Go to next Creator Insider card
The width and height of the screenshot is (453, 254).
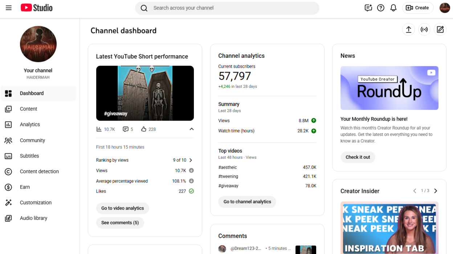[x=436, y=191]
